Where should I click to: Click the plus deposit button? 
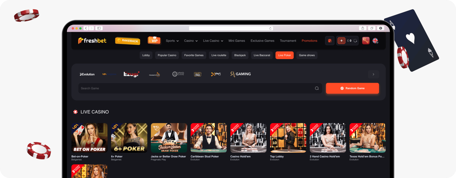click(x=341, y=41)
